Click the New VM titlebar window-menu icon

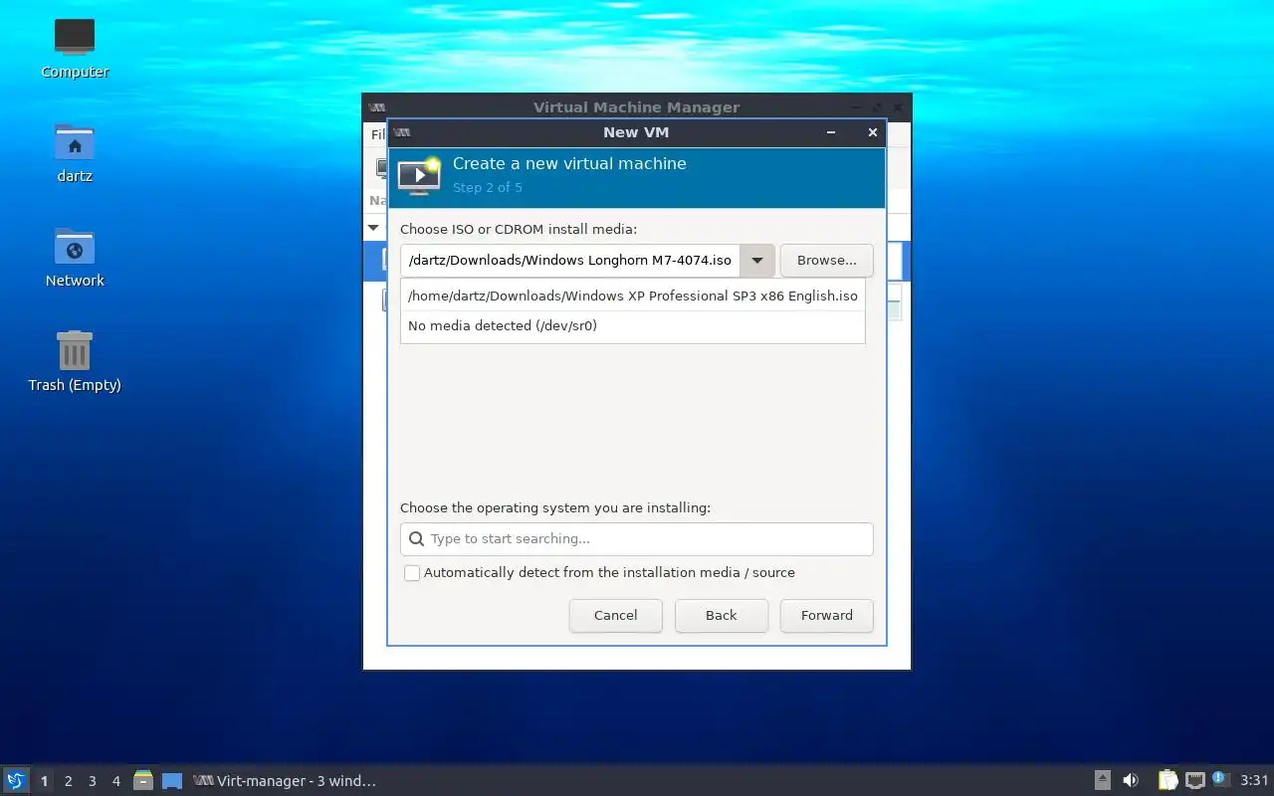coord(401,132)
